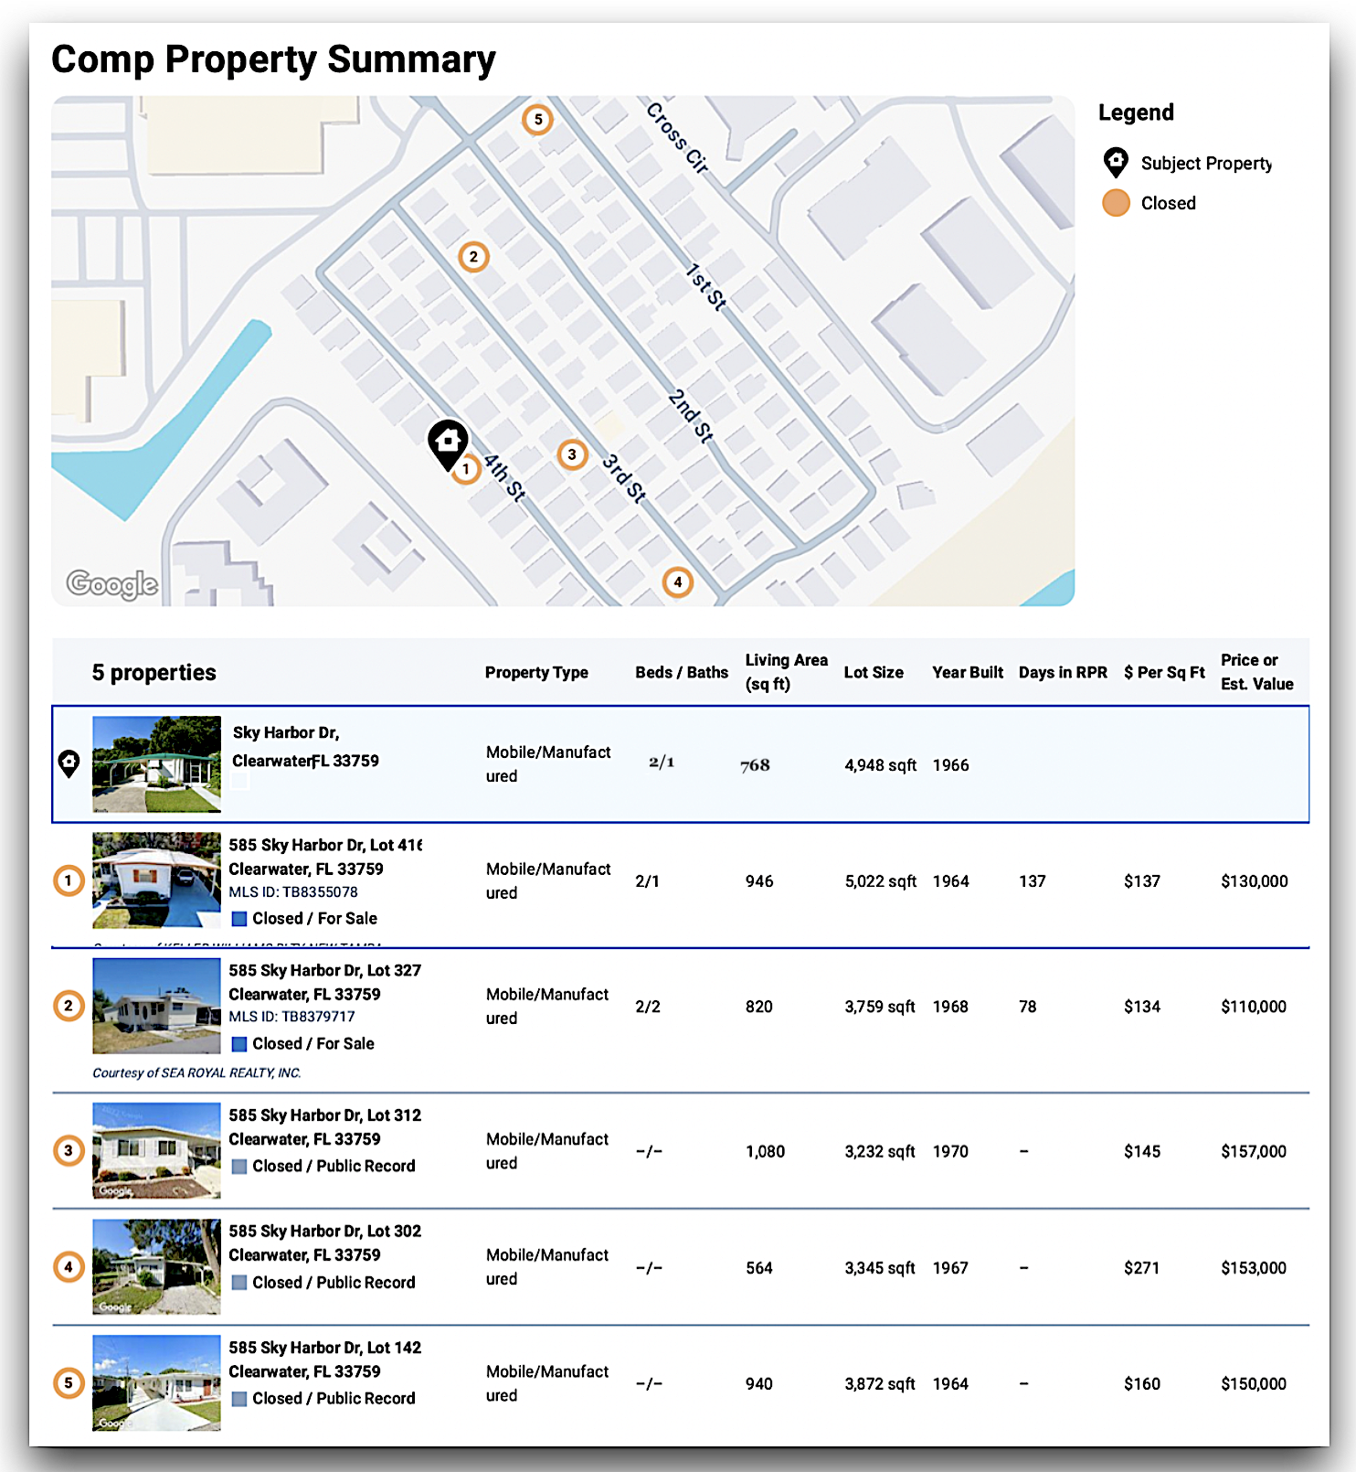Click the $ Per Sq Ft column header
This screenshot has width=1356, height=1472.
tap(1164, 673)
